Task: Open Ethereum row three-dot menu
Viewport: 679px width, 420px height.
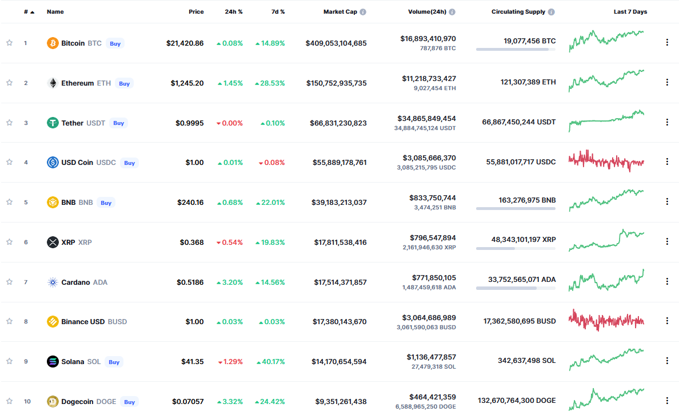Action: tap(667, 82)
